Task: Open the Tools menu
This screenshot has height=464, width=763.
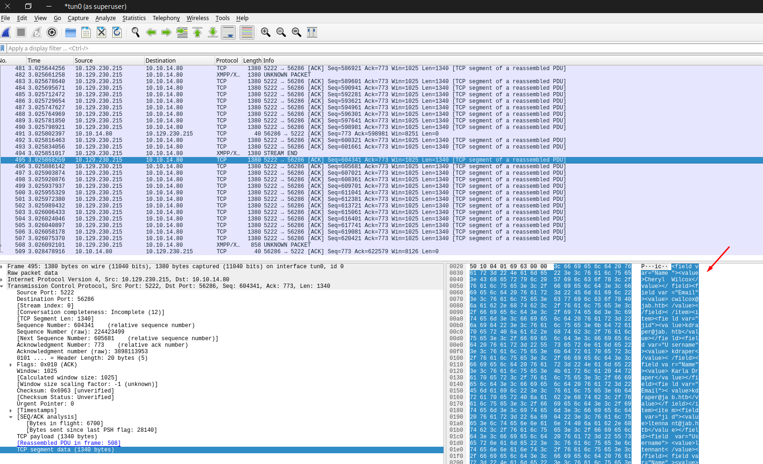Action: 223,18
